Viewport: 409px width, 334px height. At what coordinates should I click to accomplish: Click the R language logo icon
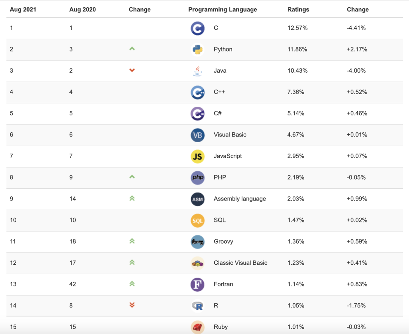[197, 306]
